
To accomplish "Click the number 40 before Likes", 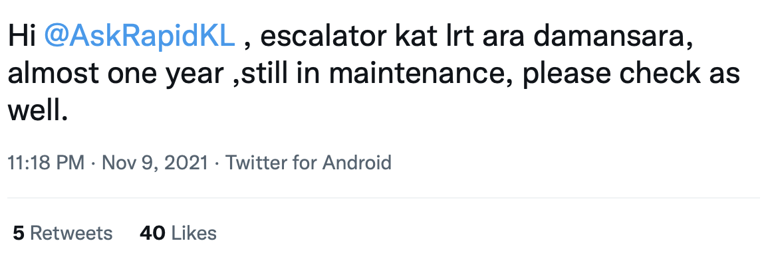I will click(x=152, y=233).
